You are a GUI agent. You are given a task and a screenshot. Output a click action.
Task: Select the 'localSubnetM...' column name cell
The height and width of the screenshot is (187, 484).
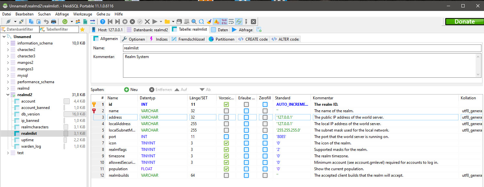click(x=122, y=130)
